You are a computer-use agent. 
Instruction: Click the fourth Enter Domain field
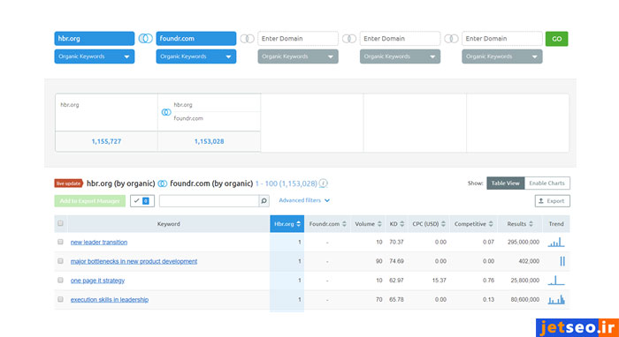pyautogui.click(x=400, y=39)
